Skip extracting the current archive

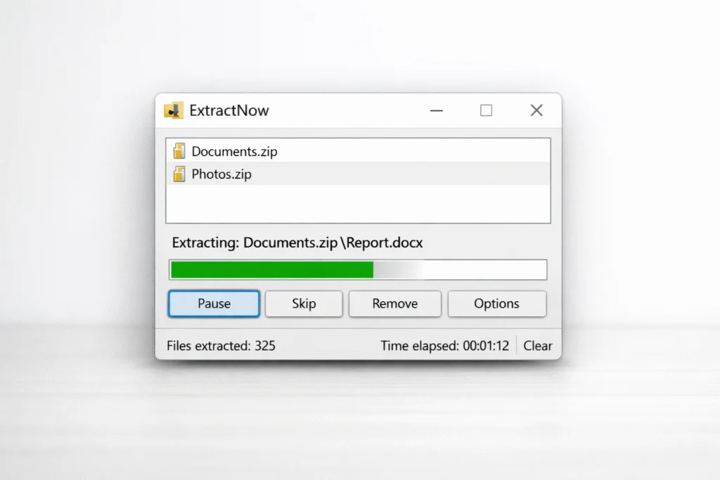[304, 304]
